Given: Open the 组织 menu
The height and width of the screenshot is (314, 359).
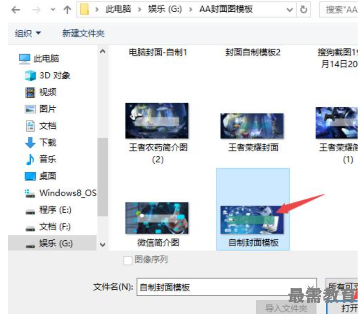Looking at the screenshot, I should 28,34.
